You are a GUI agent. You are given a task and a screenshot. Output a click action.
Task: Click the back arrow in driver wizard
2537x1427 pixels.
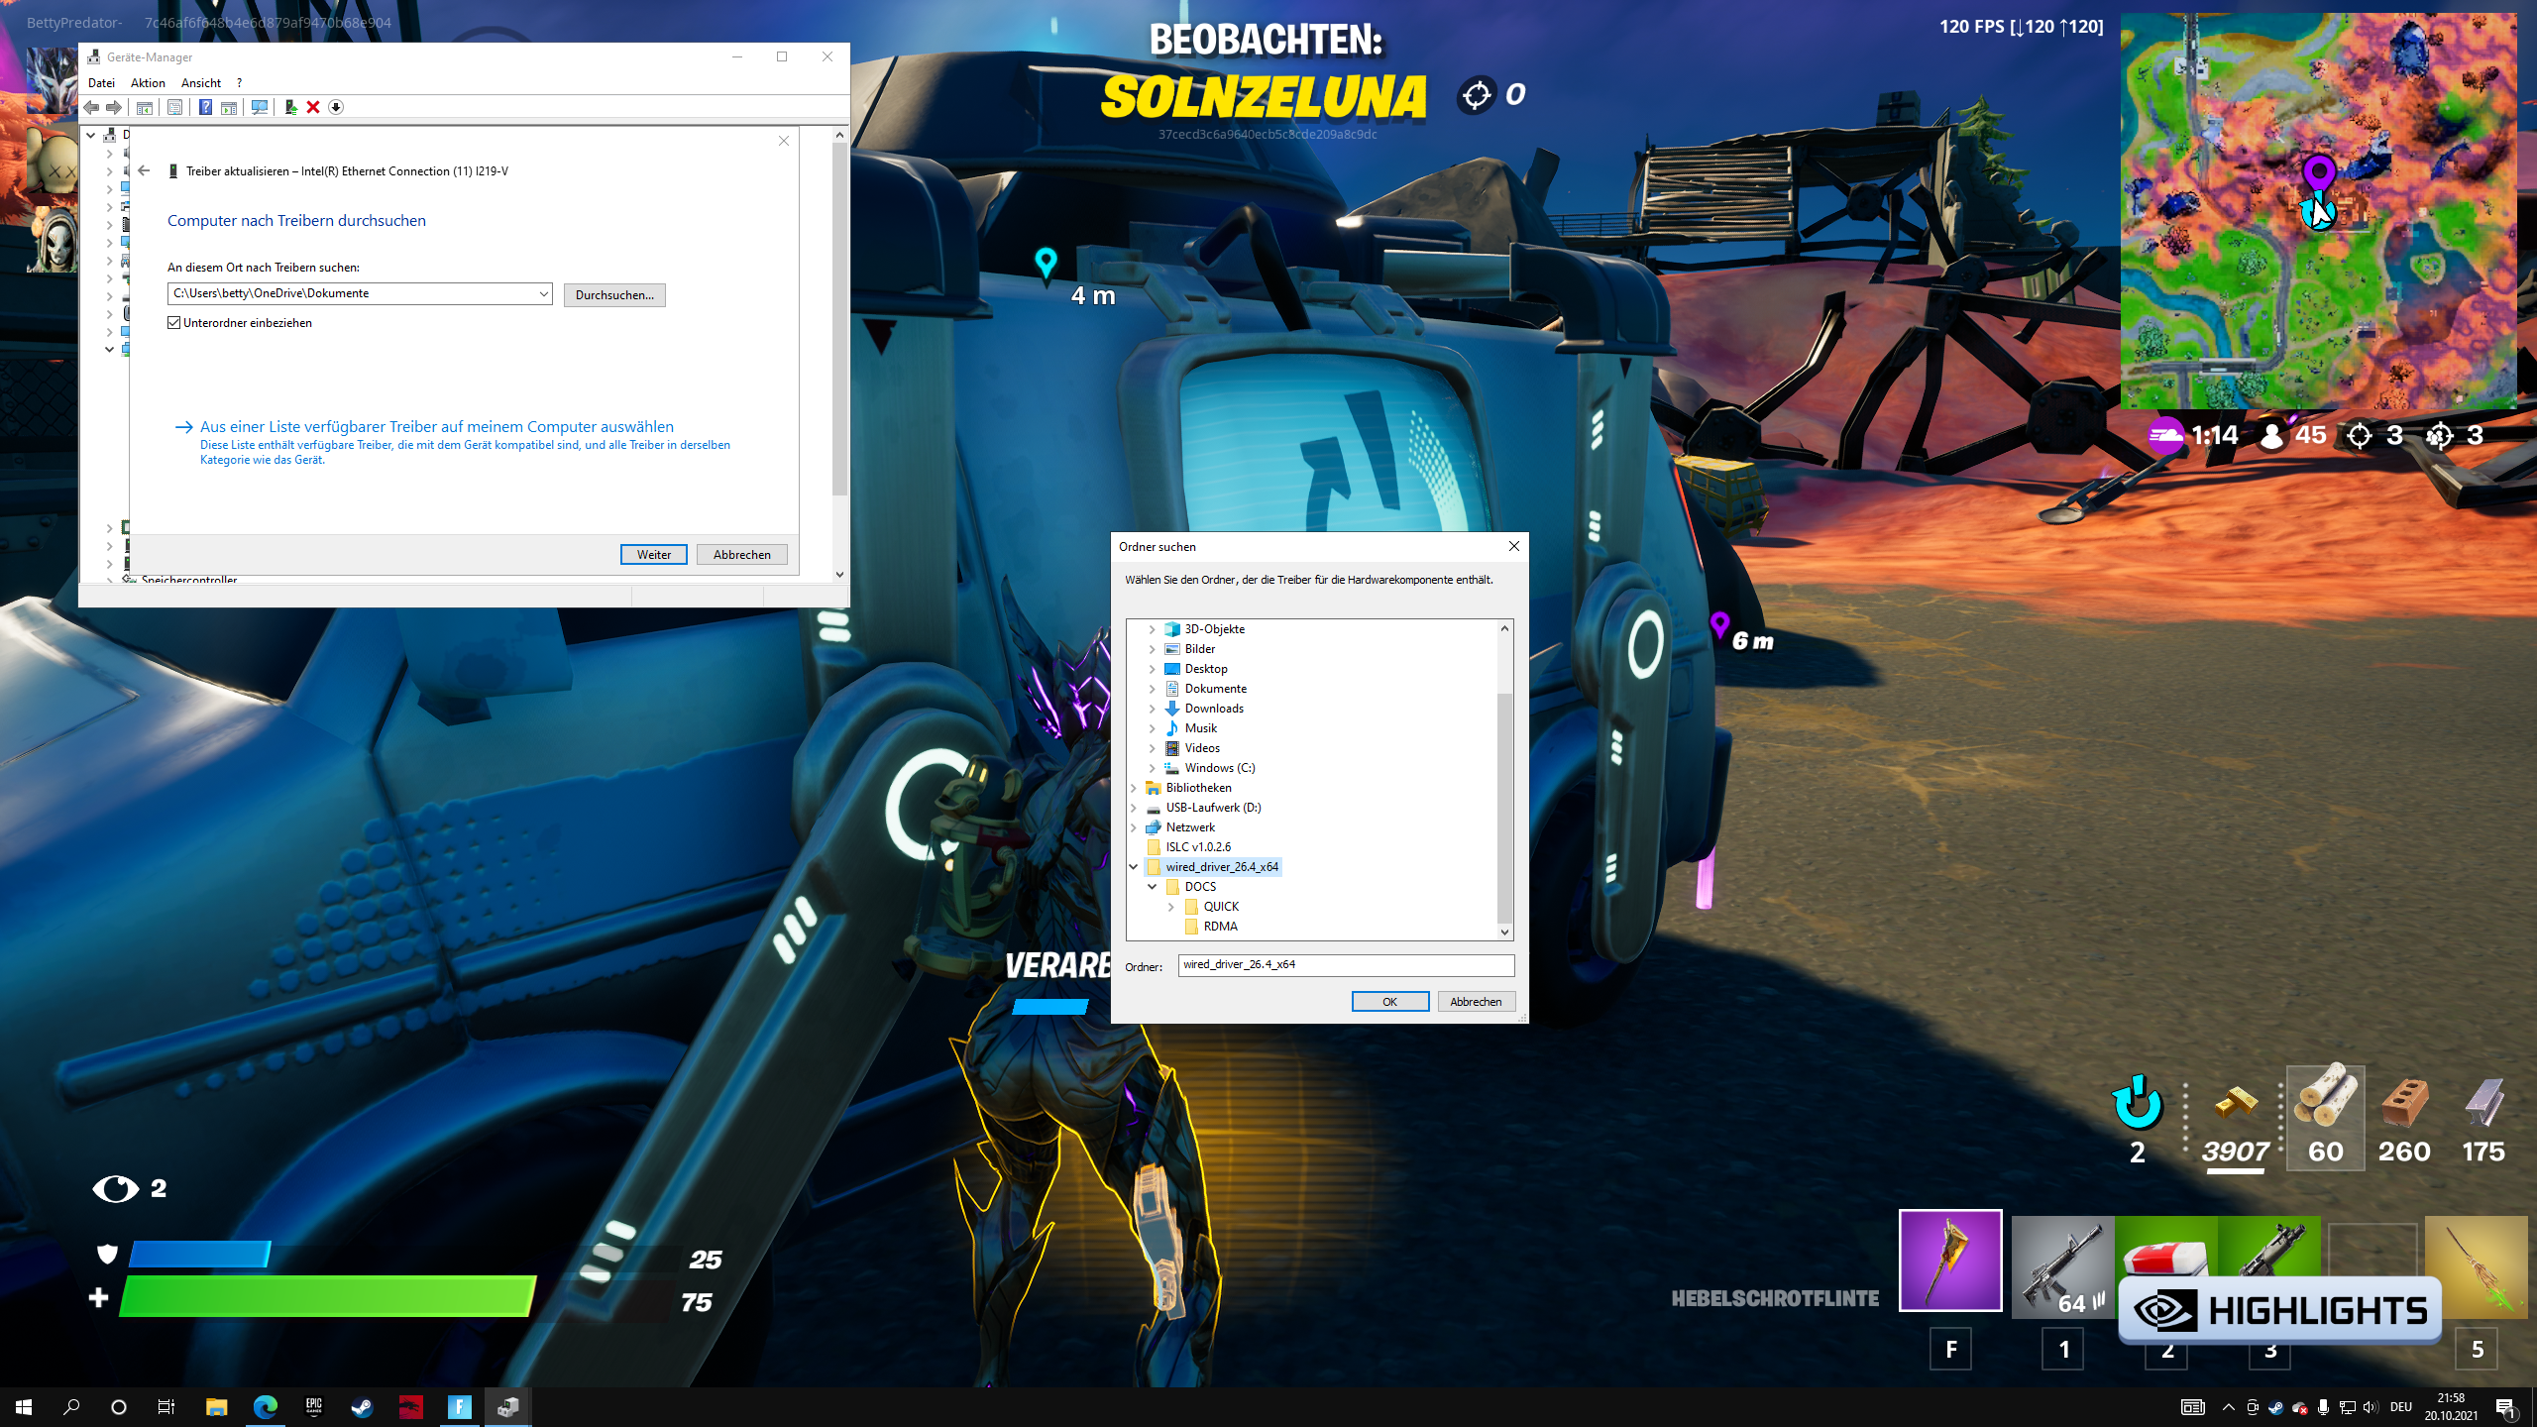click(x=145, y=170)
